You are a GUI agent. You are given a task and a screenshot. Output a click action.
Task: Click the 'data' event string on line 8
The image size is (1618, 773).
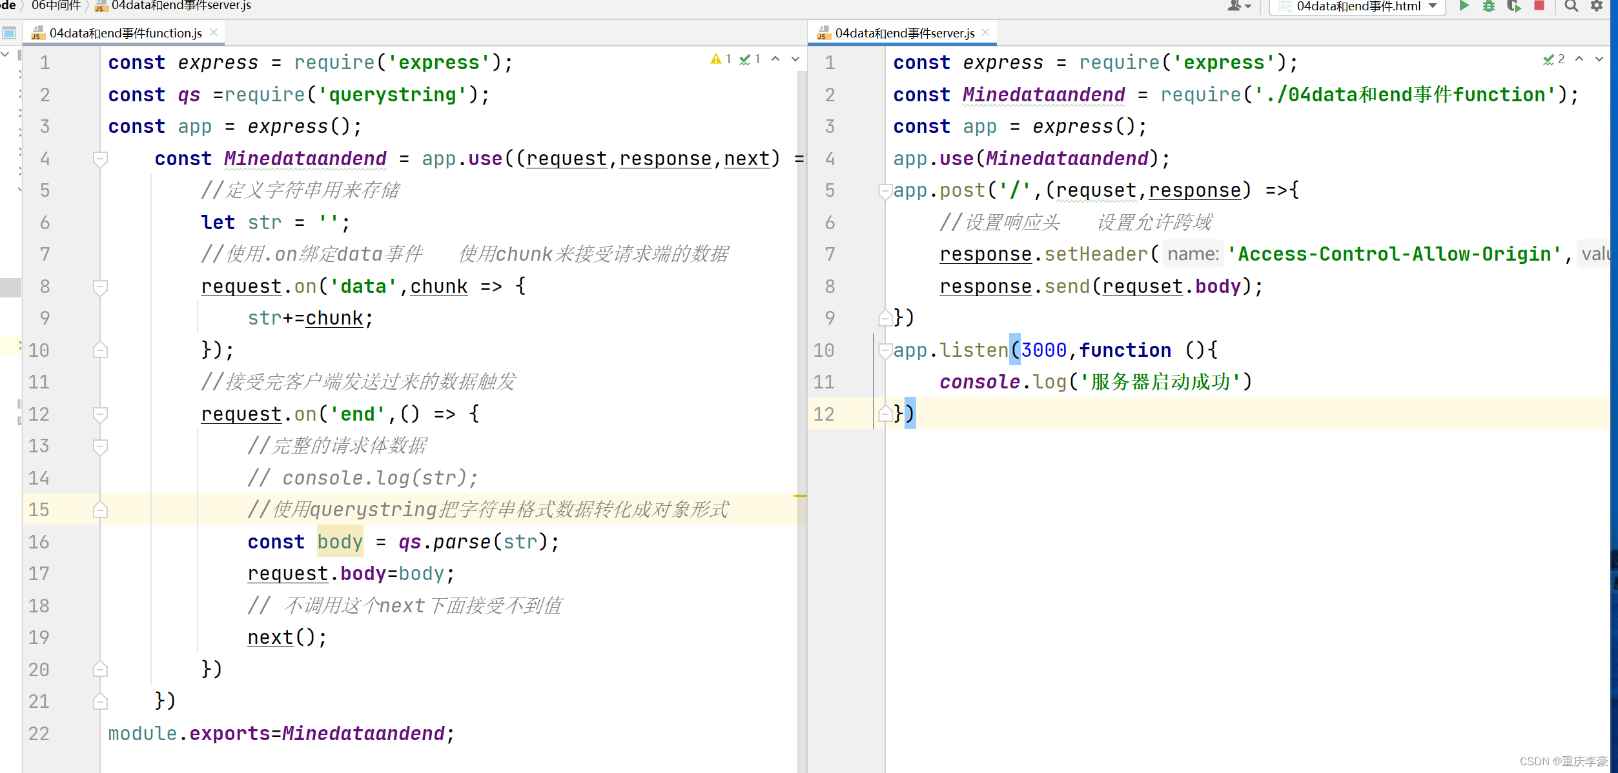click(x=364, y=286)
